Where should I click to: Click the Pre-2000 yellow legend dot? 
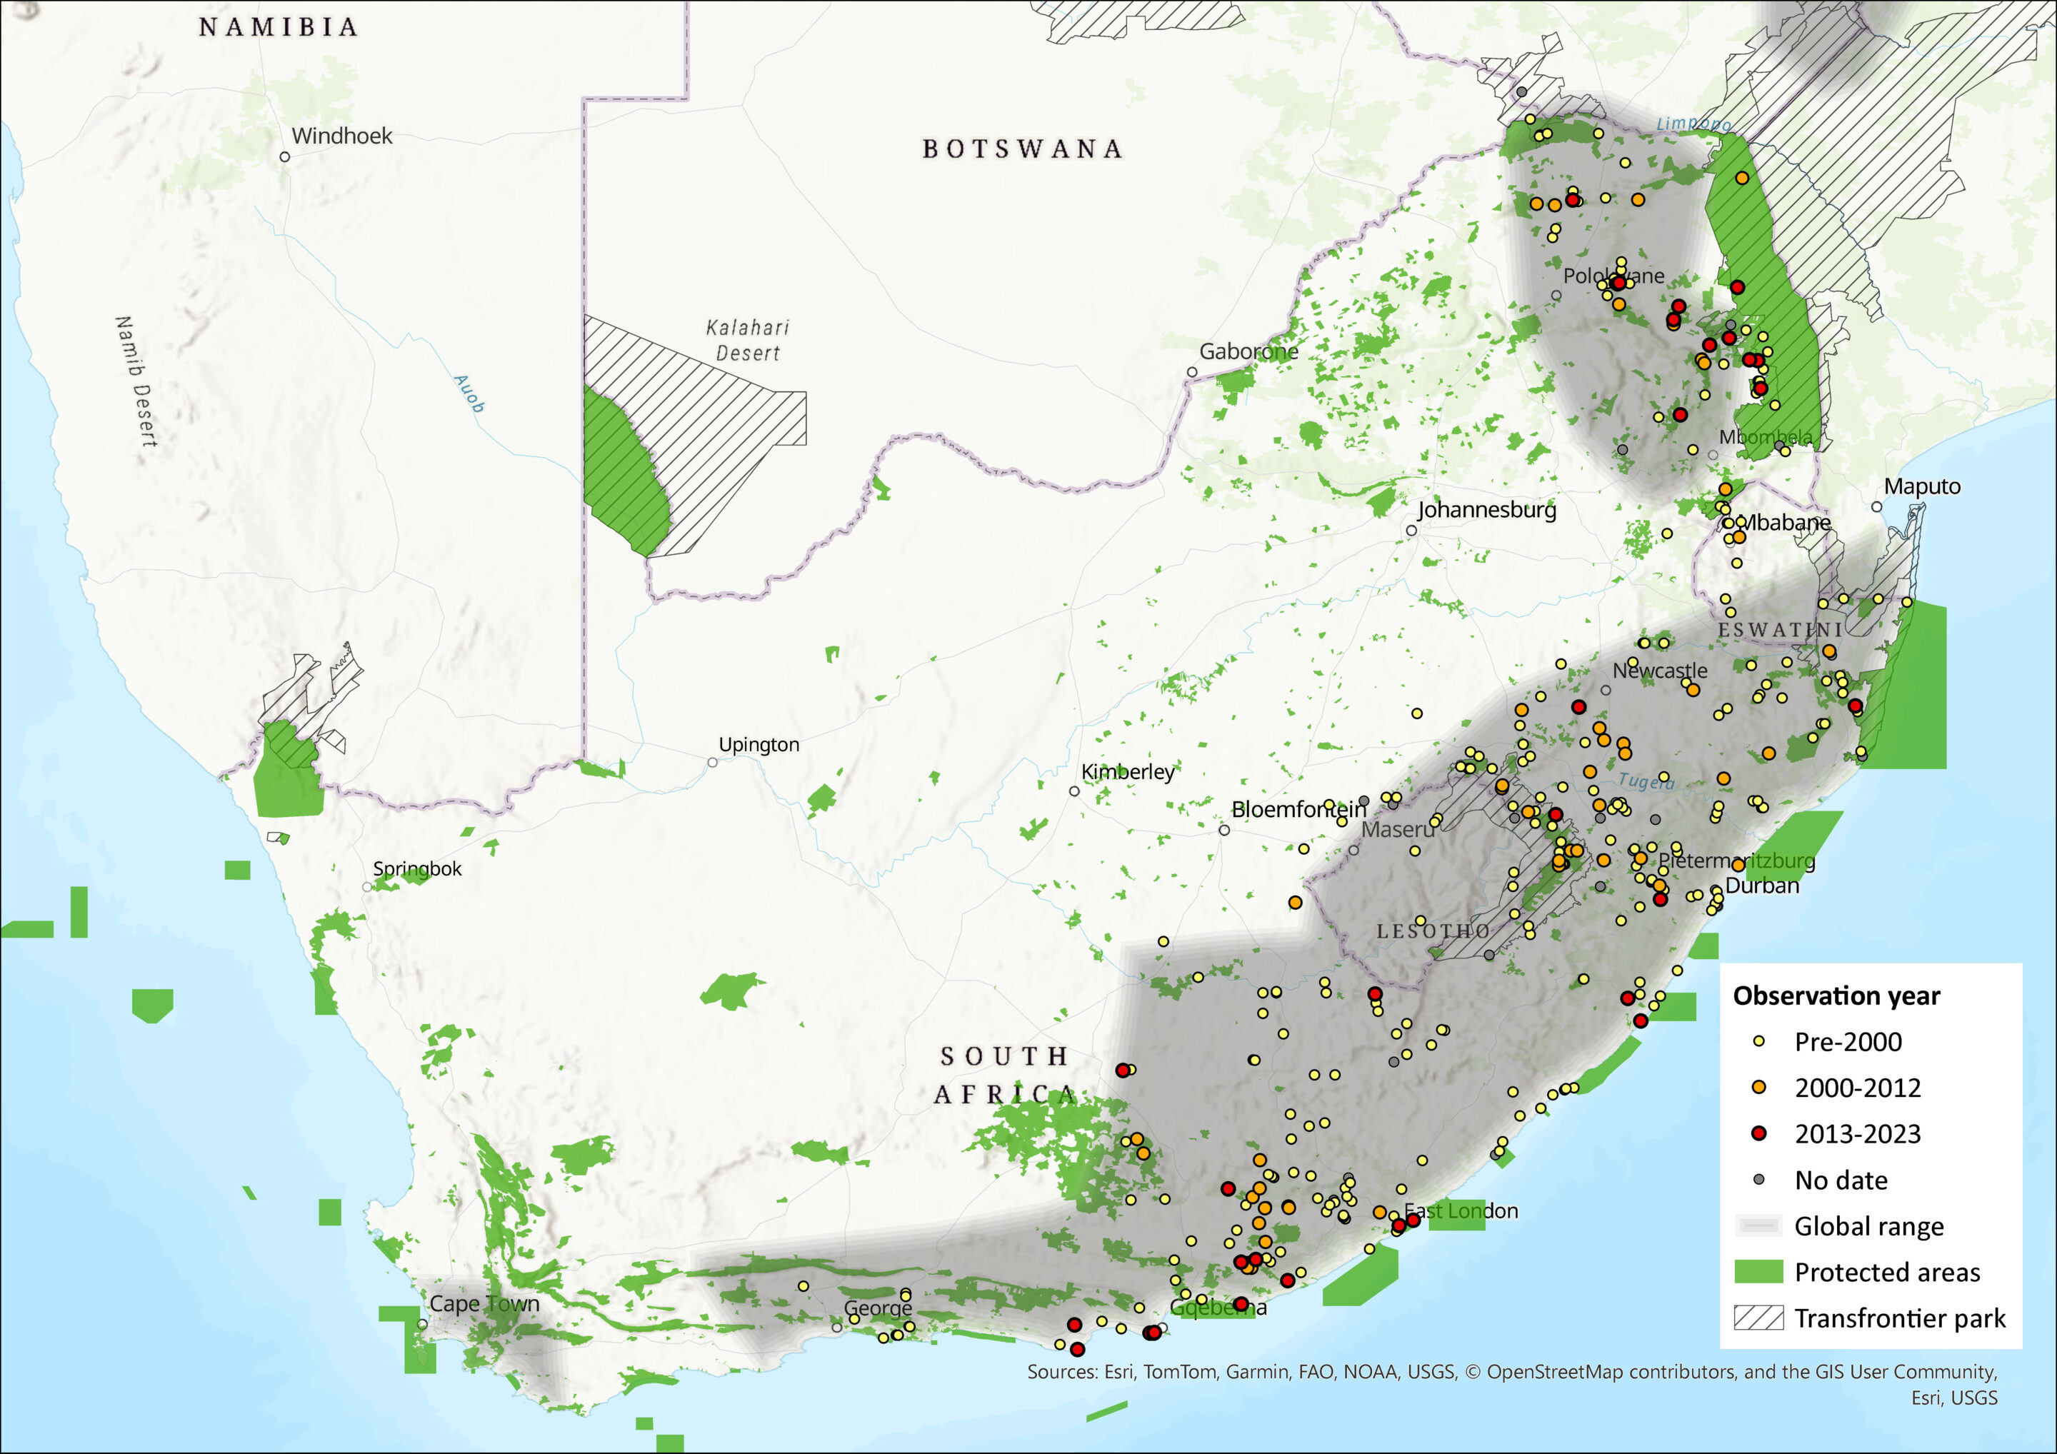click(1758, 1041)
